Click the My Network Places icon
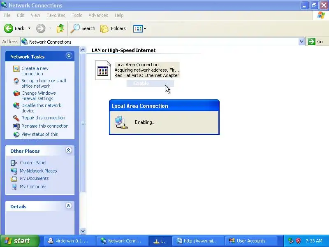 [x=14, y=171]
